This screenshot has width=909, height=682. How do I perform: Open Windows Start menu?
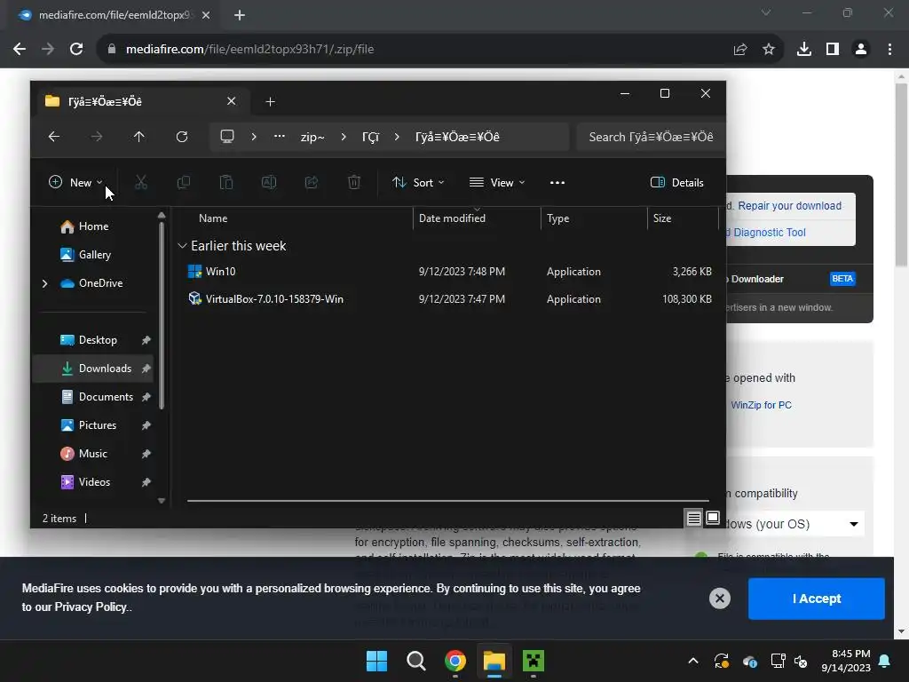(376, 661)
